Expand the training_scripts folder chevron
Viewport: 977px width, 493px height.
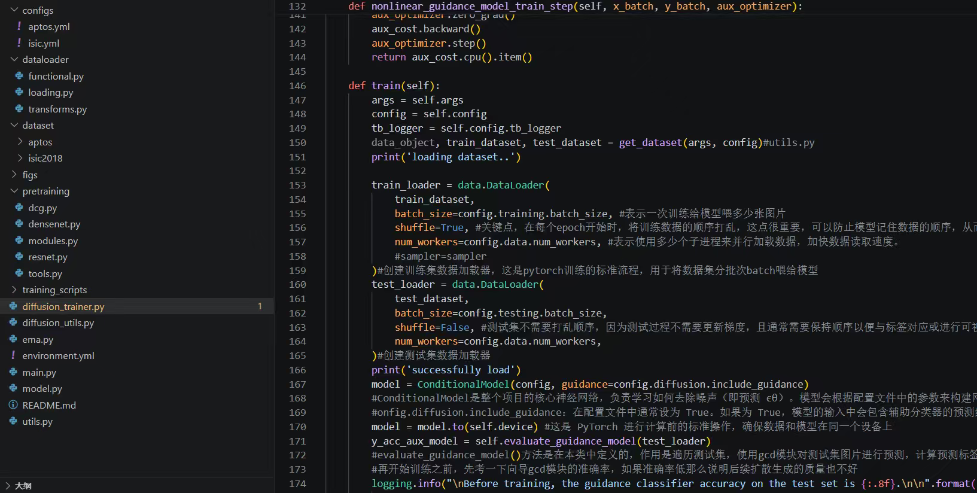coord(14,290)
